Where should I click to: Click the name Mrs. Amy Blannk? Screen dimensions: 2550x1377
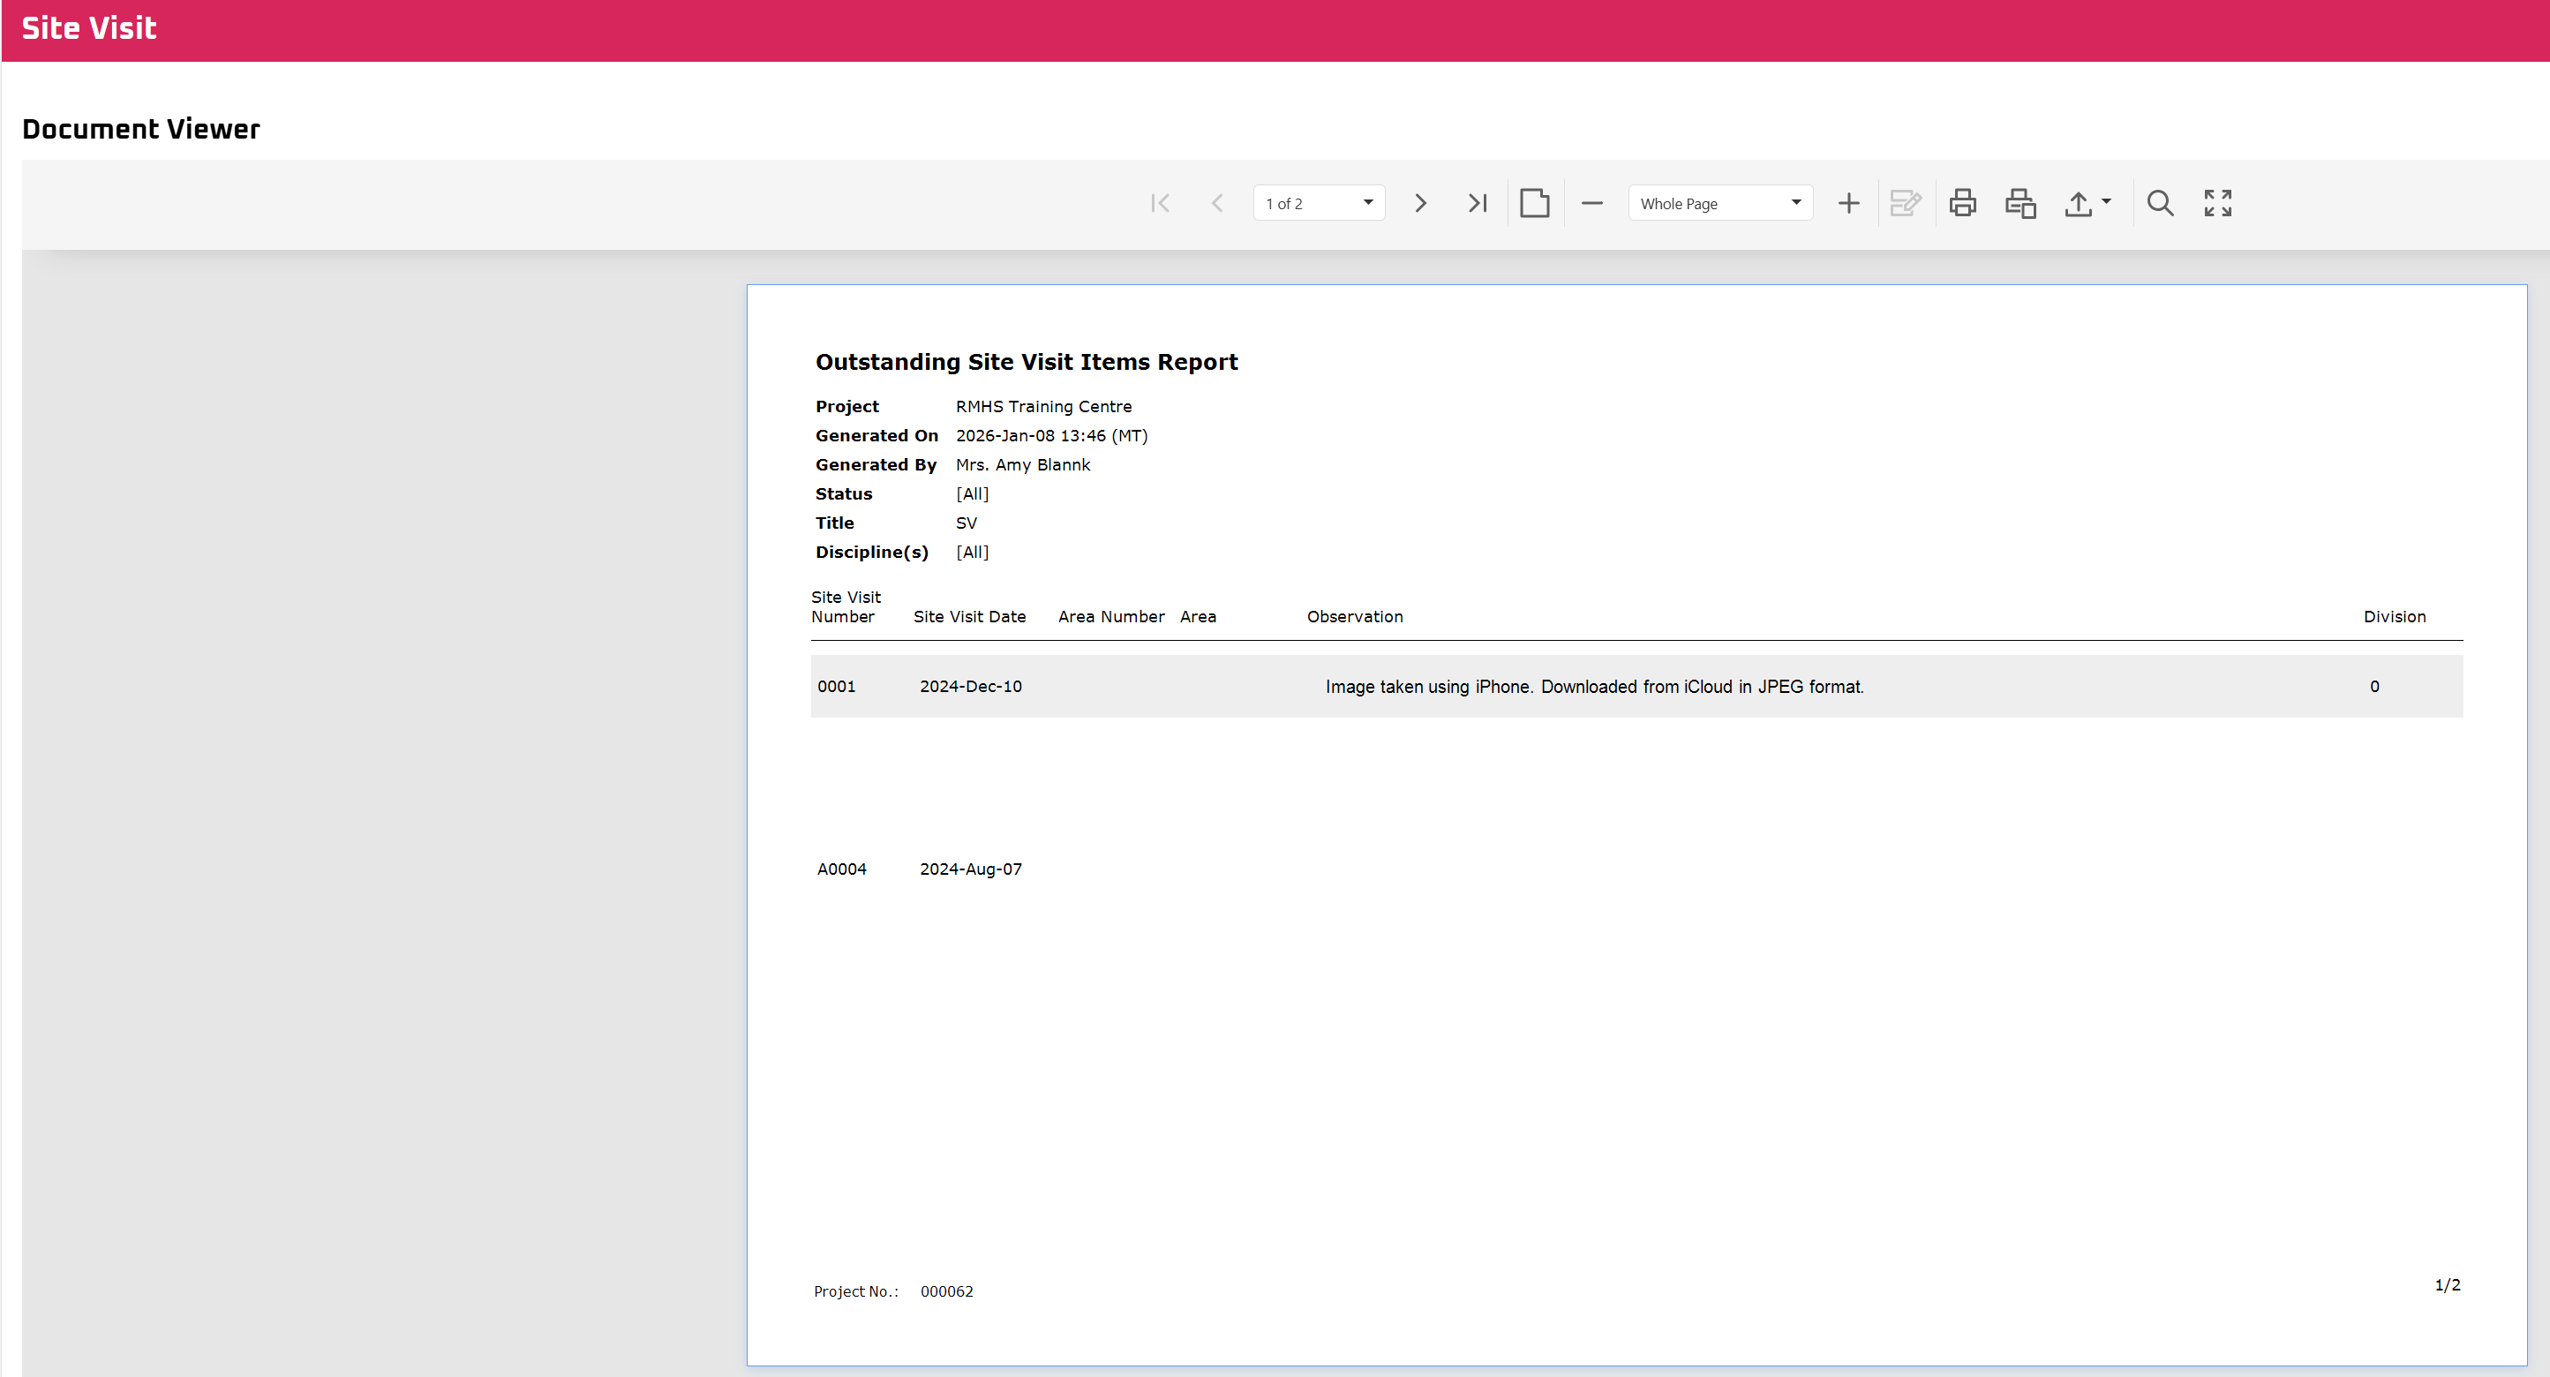1023,465
